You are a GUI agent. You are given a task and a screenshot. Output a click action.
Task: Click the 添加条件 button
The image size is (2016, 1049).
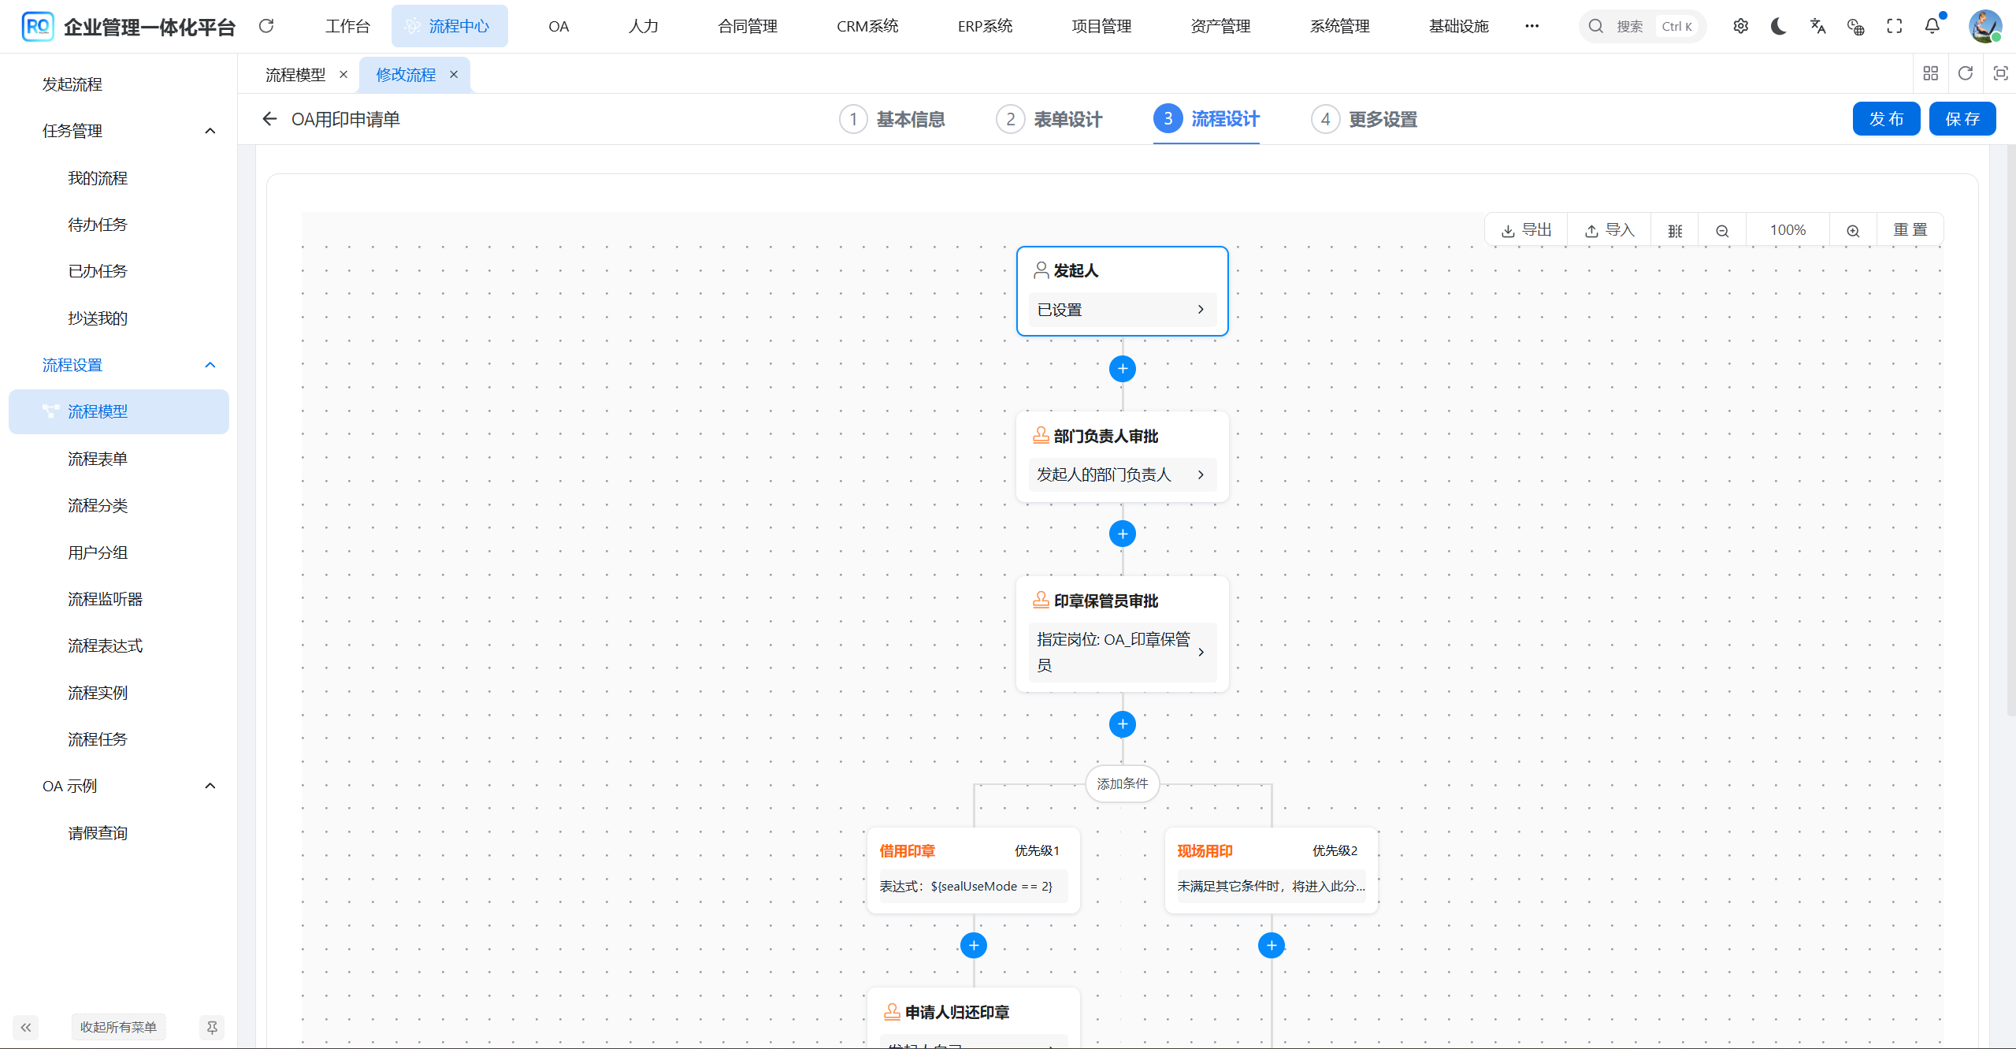click(1122, 783)
